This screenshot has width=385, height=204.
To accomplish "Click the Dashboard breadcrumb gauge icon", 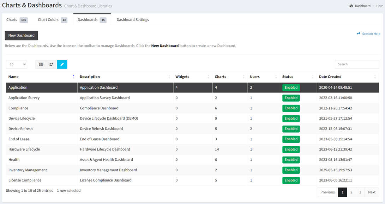I will pos(351,6).
